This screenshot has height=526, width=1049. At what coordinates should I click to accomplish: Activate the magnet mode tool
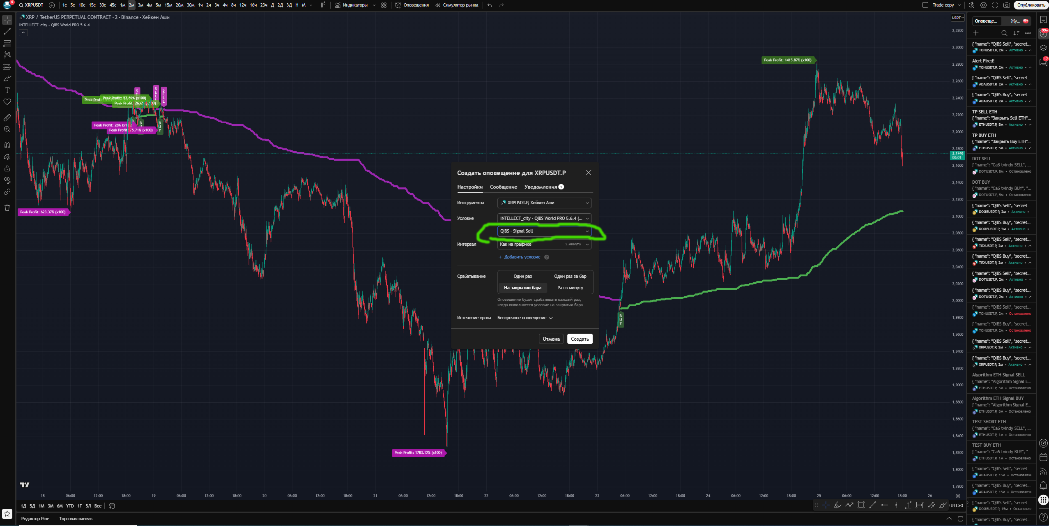click(x=7, y=145)
